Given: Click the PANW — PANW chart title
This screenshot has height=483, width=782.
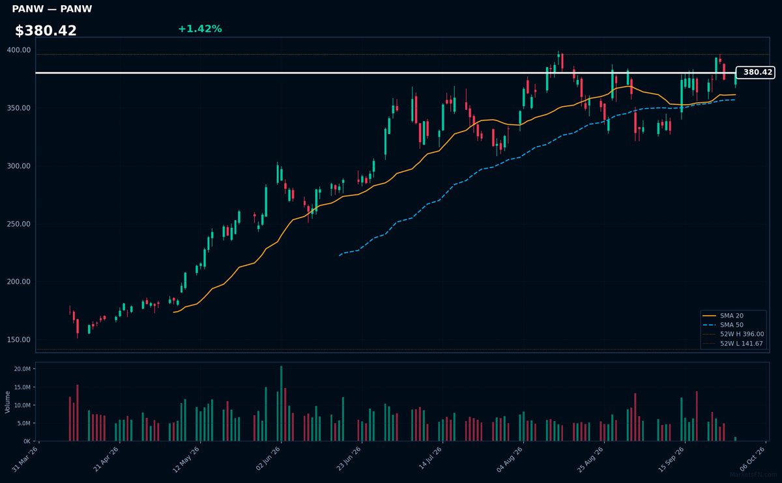Looking at the screenshot, I should point(52,9).
